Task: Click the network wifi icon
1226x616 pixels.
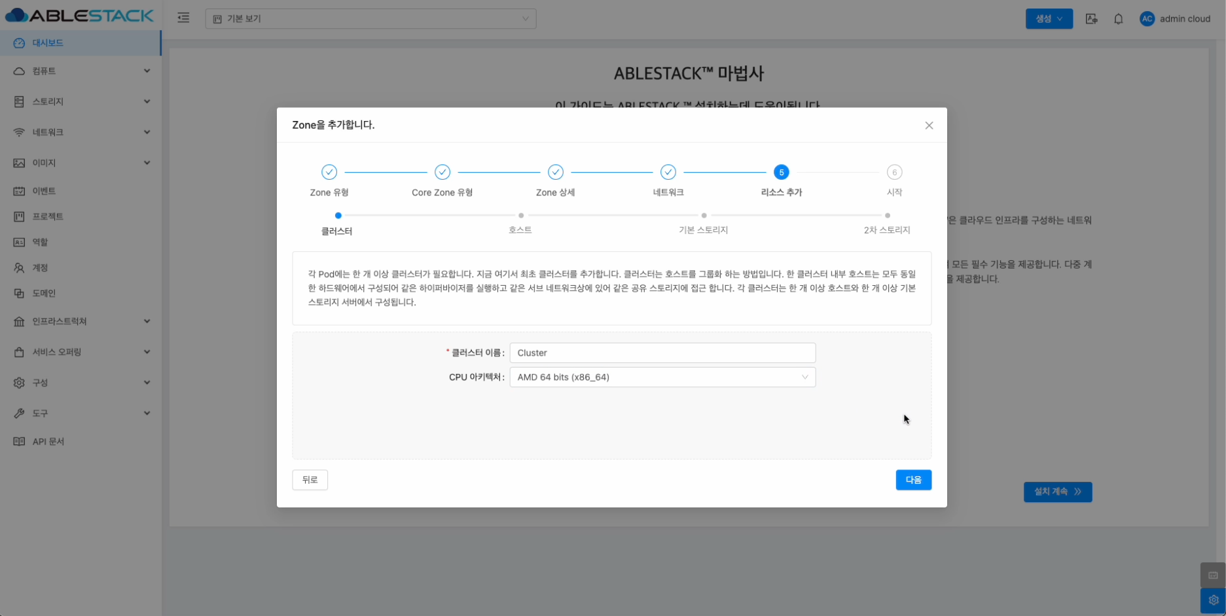Action: pyautogui.click(x=19, y=133)
